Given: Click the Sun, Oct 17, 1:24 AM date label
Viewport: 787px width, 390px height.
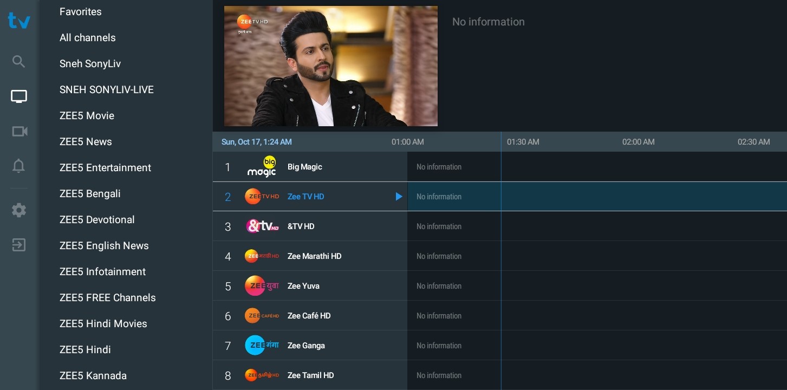Looking at the screenshot, I should point(257,142).
